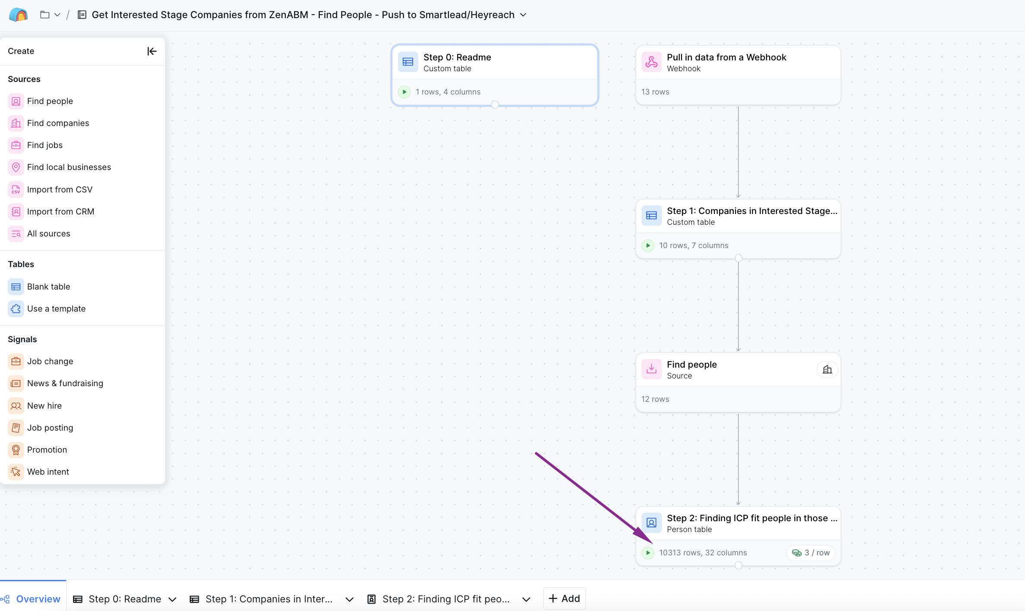Expand the folder breadcrumb chevron
The width and height of the screenshot is (1025, 611).
57,14
